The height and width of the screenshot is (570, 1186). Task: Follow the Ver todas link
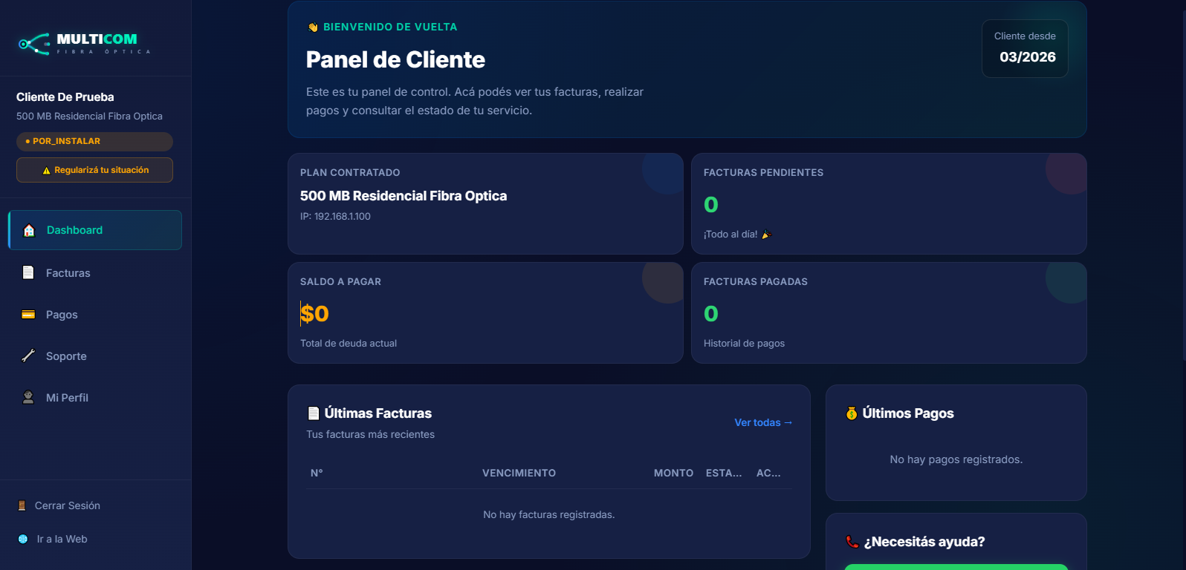coord(763,422)
